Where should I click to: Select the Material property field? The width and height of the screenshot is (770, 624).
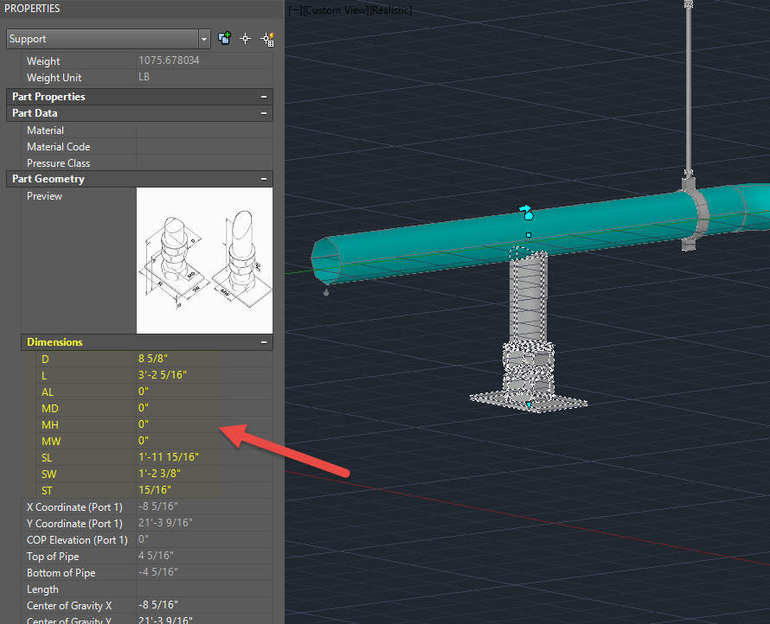coord(203,131)
